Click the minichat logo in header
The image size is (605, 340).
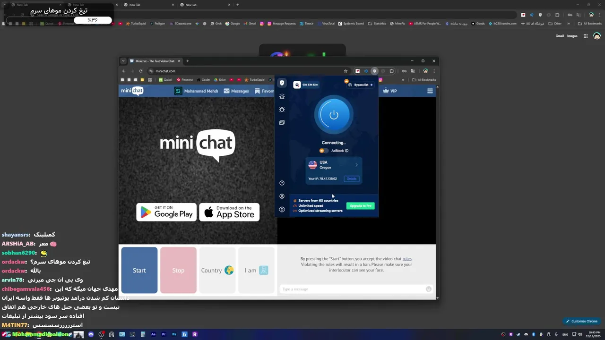click(132, 91)
